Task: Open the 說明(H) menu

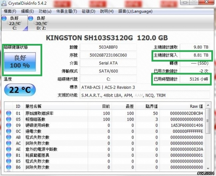Action: click(107, 11)
